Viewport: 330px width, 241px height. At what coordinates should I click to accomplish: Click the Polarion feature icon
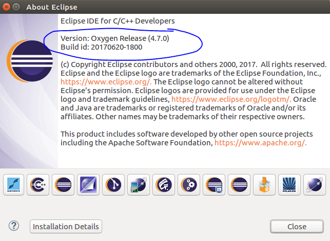tap(289, 185)
